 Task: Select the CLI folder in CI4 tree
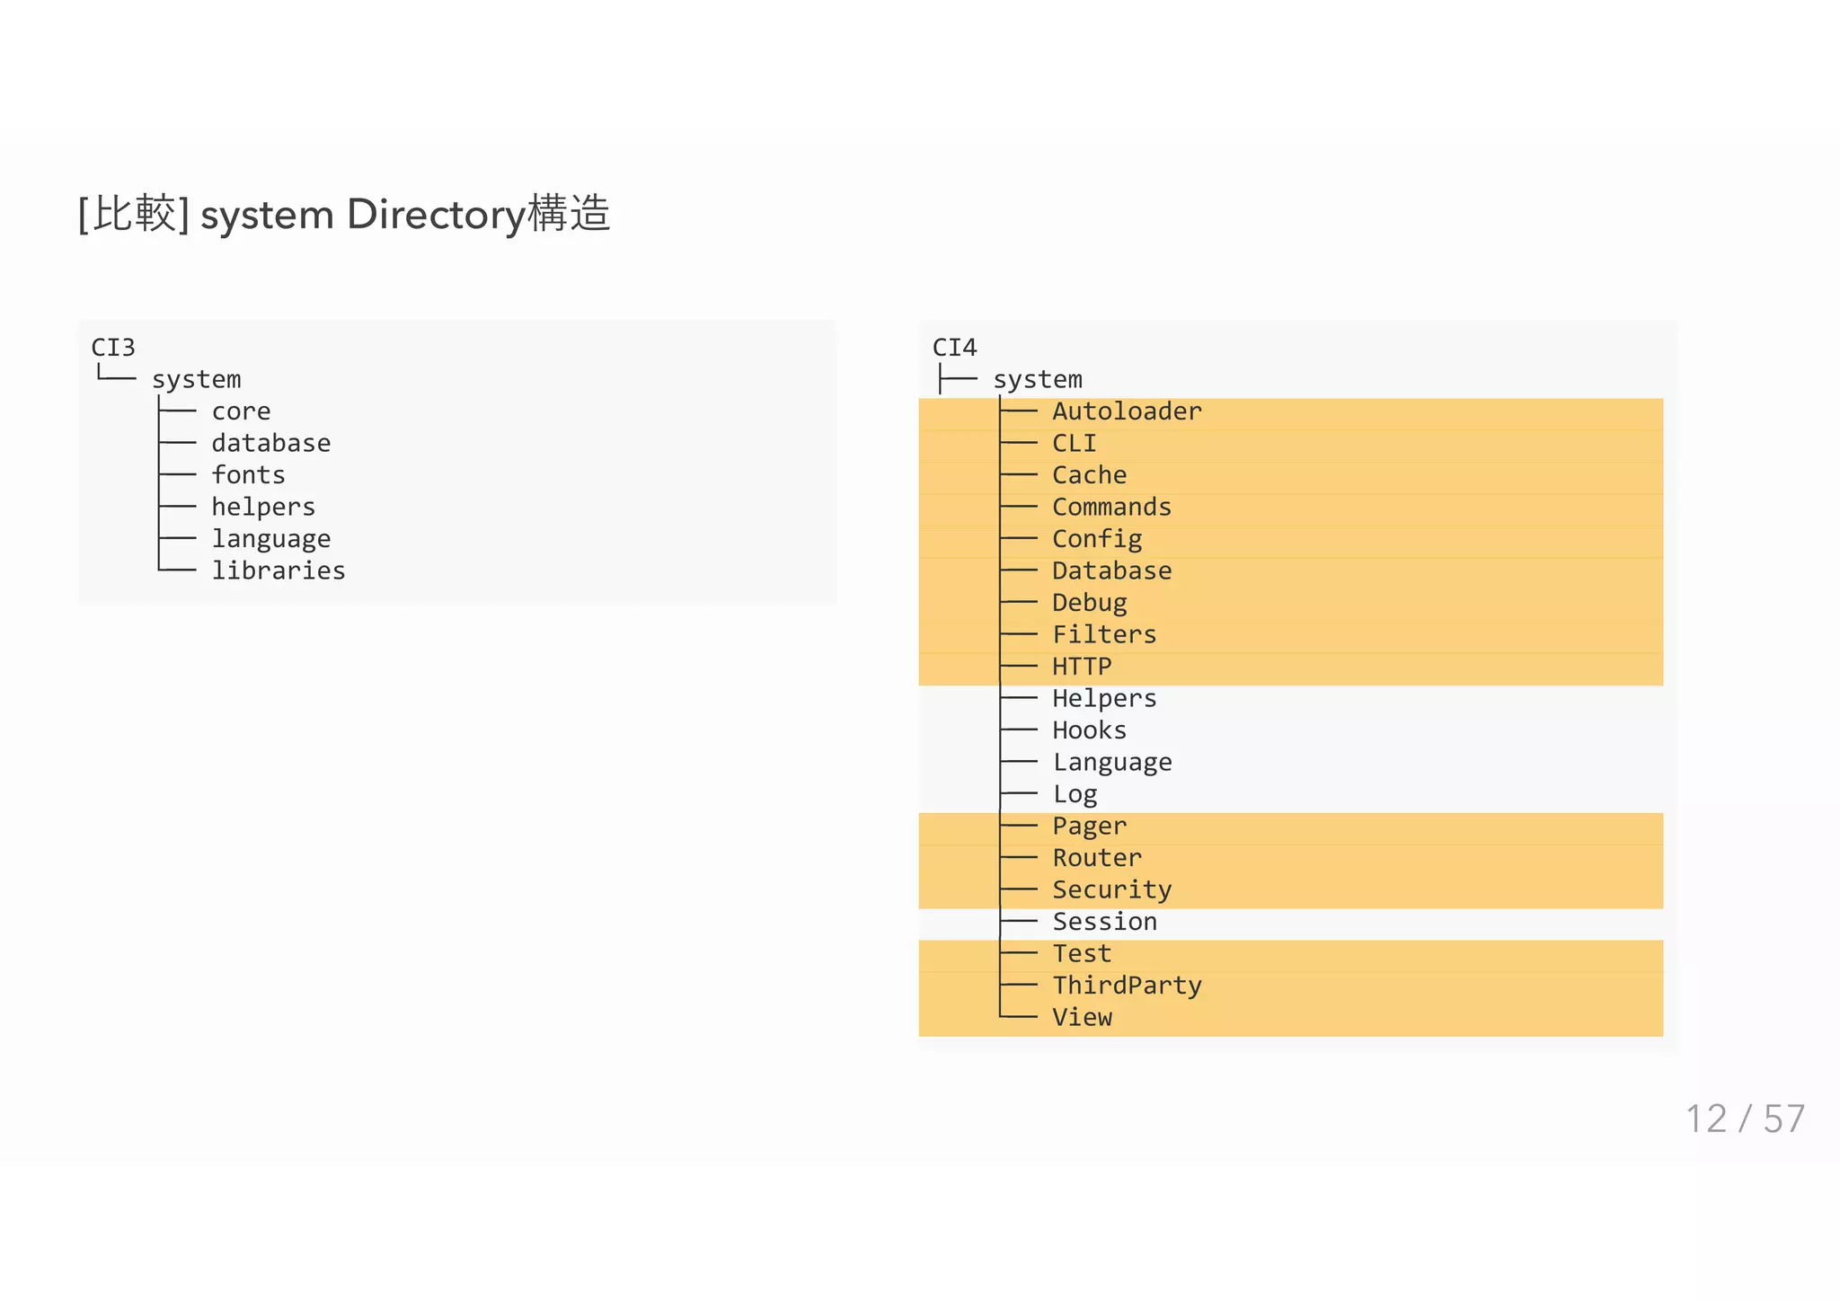click(x=1074, y=444)
